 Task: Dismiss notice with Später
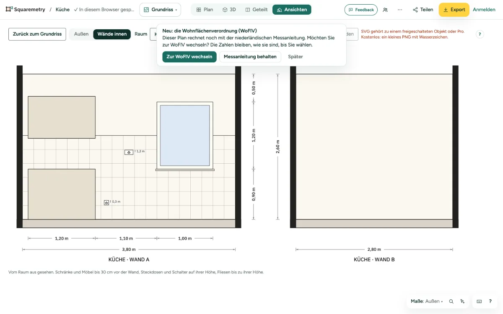(296, 57)
